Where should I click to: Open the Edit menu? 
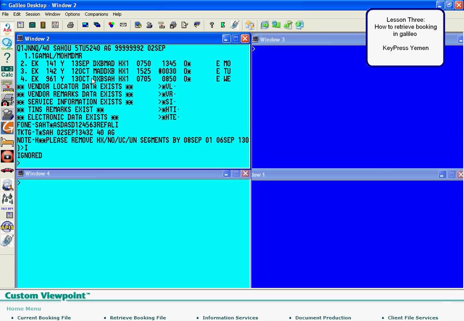17,14
